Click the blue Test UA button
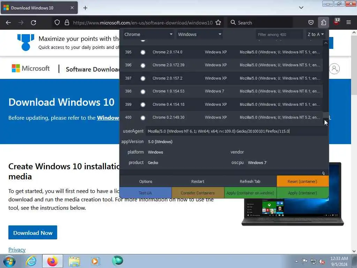Image resolution: width=357 pixels, height=268 pixels. coord(145,193)
